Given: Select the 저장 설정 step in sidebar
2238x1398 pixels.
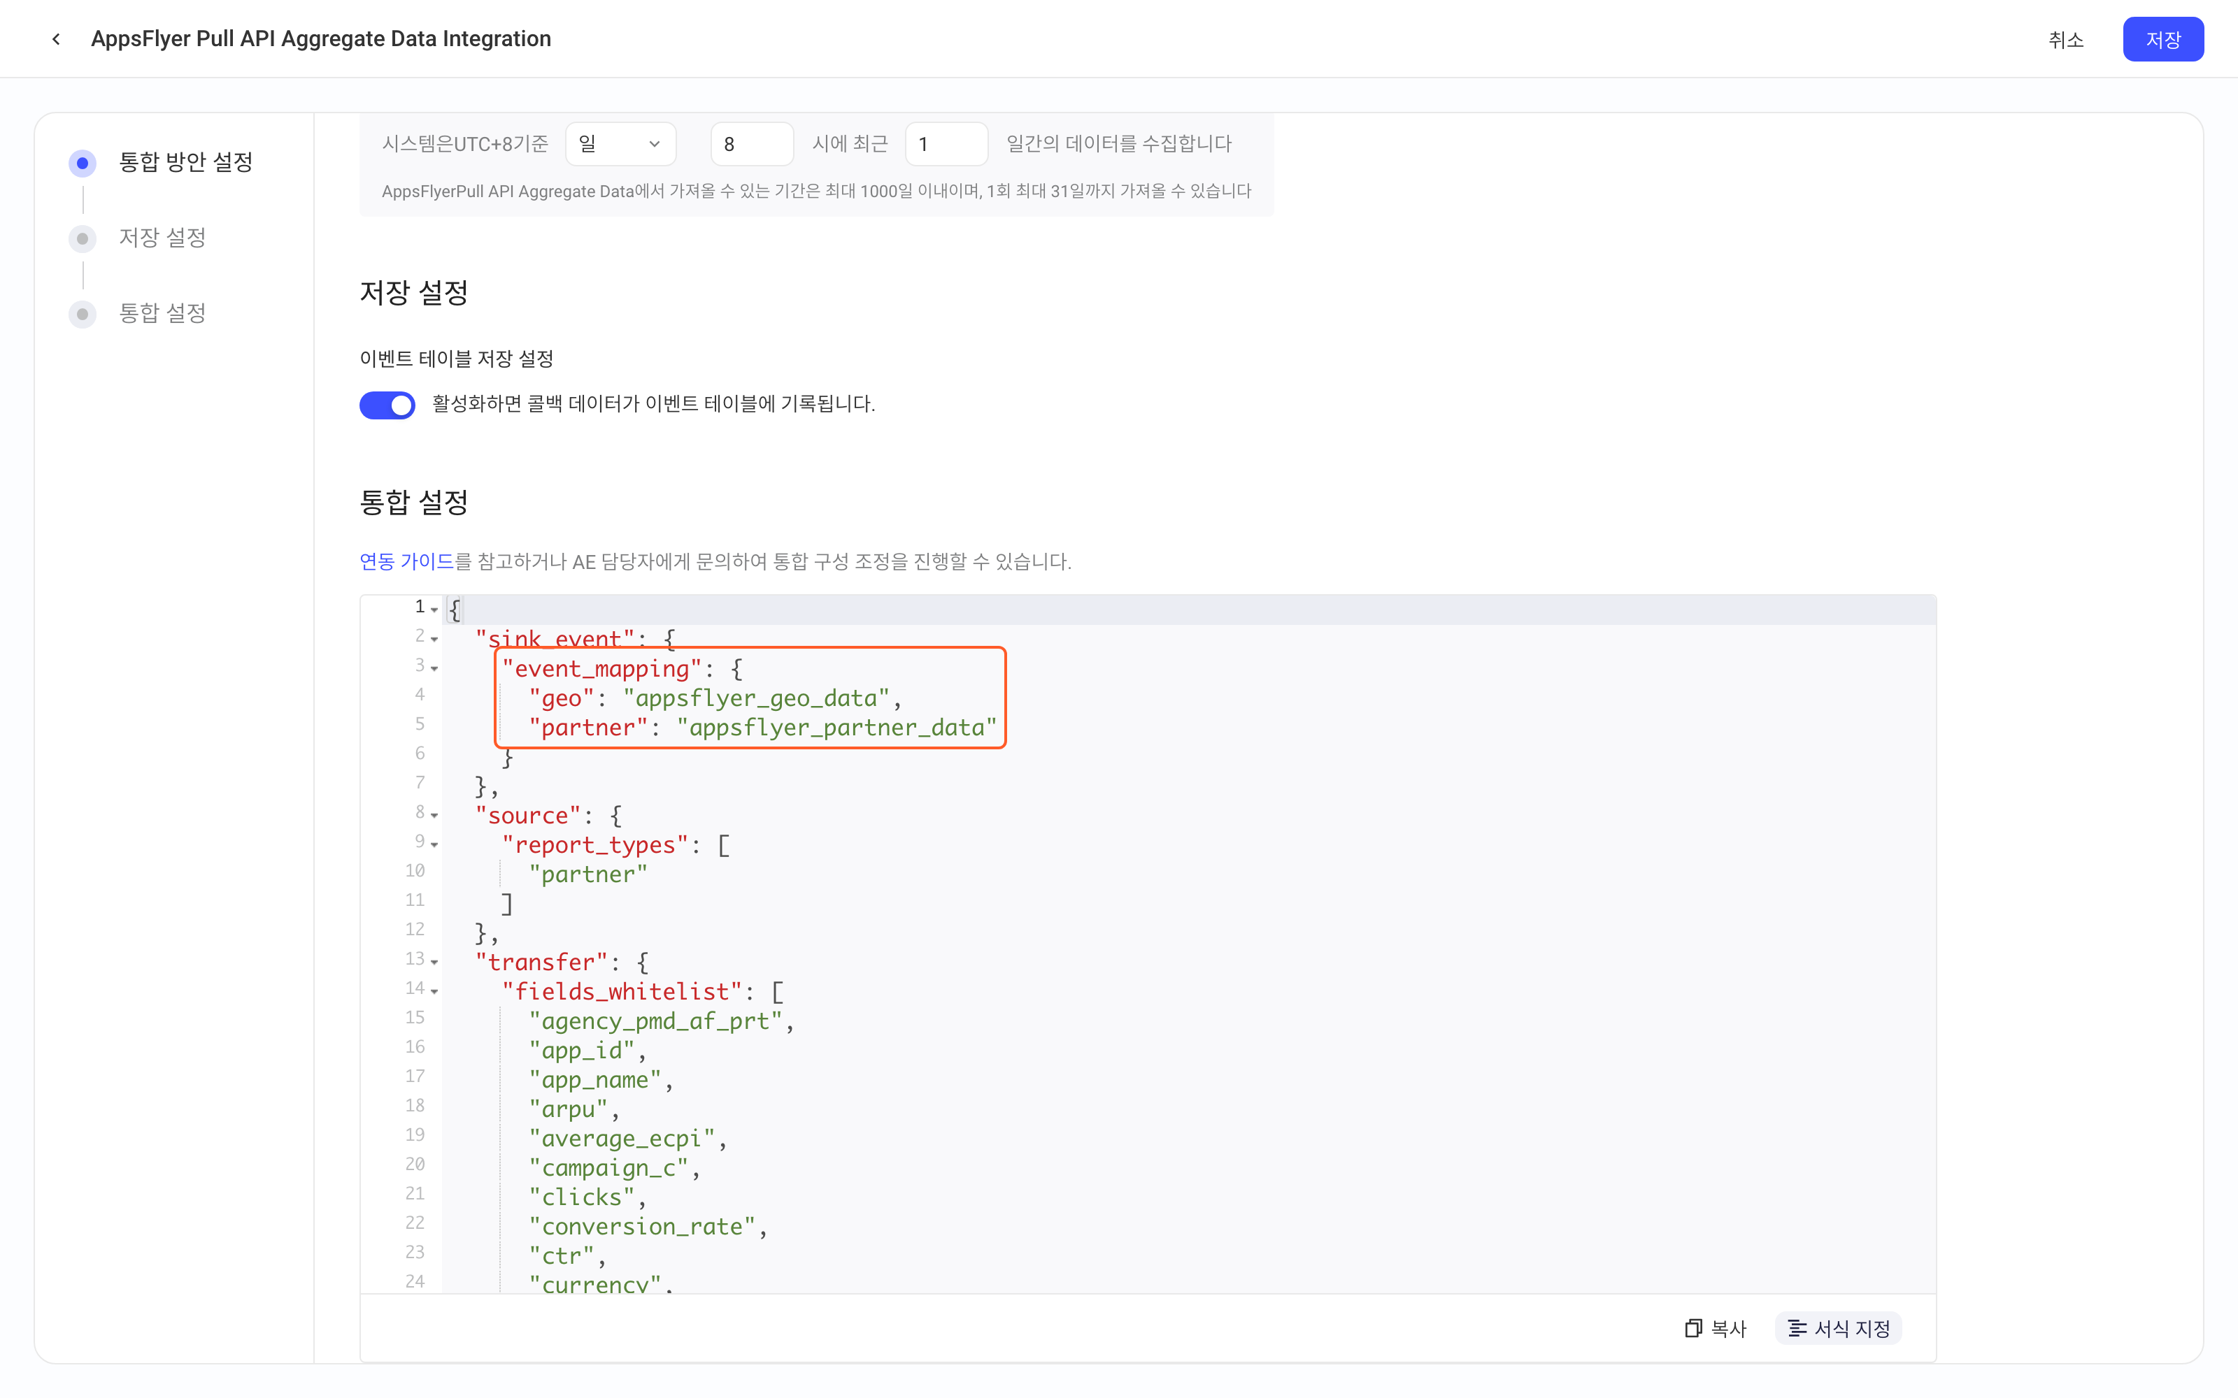Looking at the screenshot, I should click(x=163, y=238).
